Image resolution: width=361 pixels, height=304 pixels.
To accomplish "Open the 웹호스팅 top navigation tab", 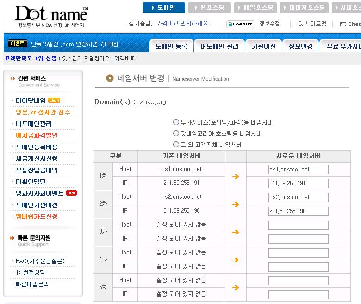I will click(x=209, y=8).
